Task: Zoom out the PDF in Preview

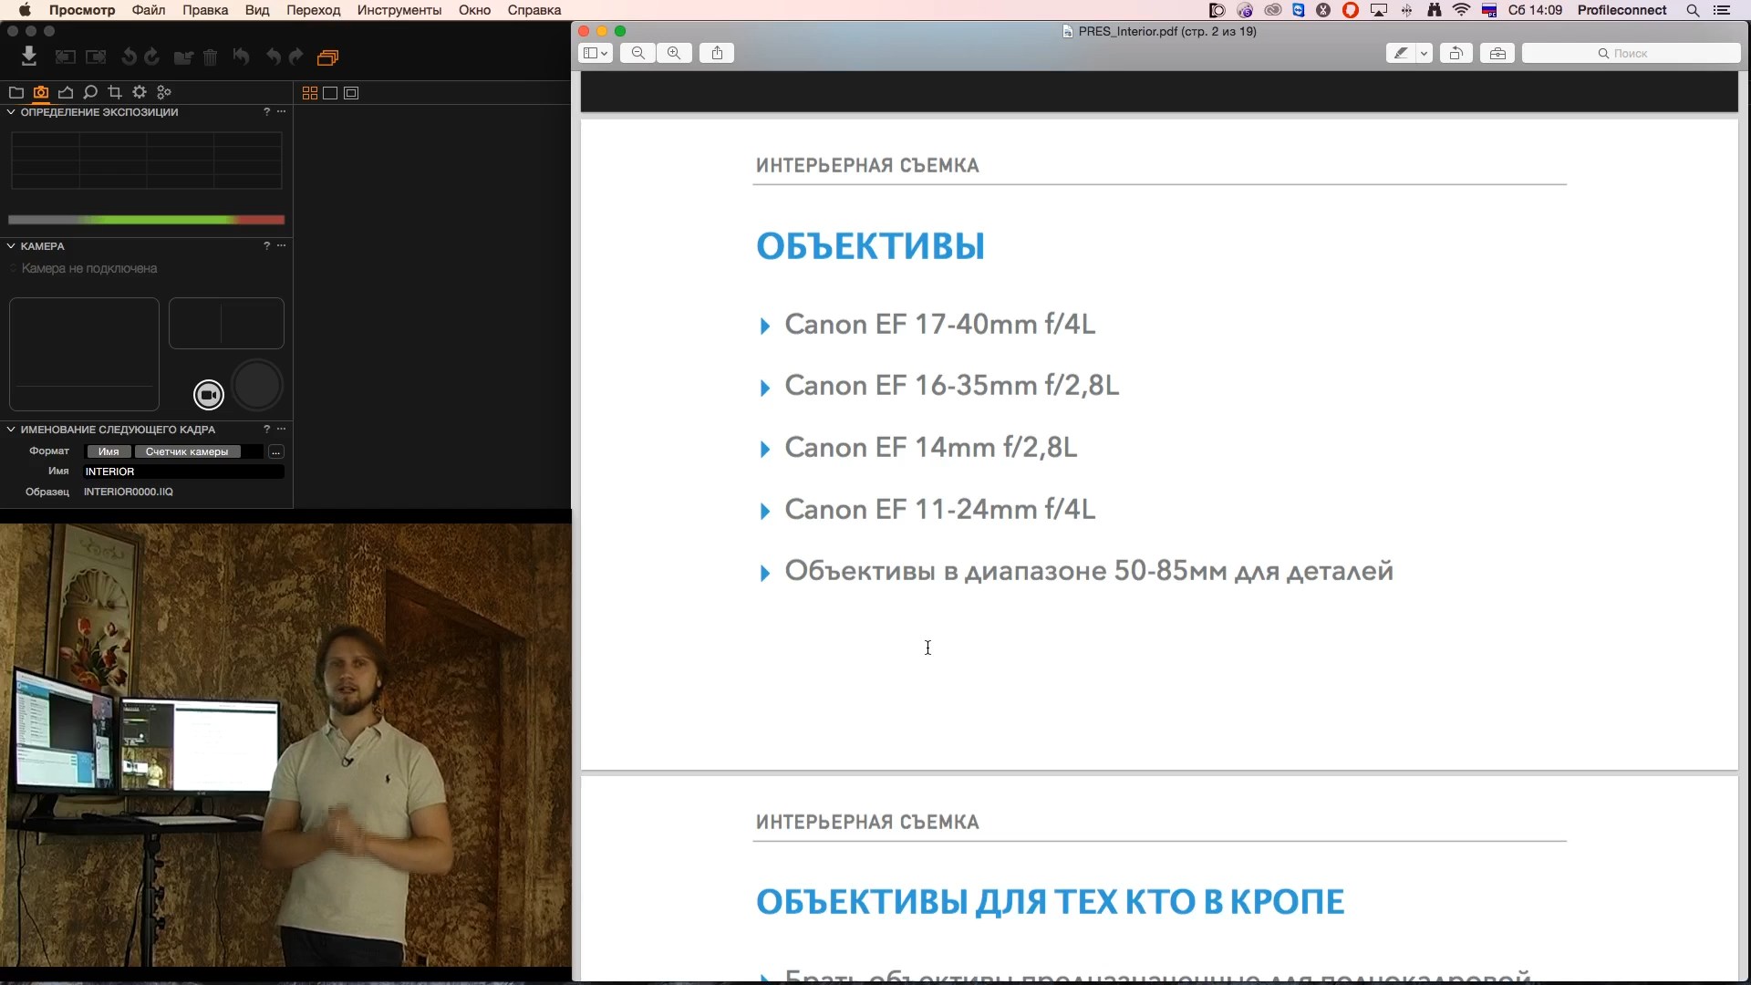Action: point(638,53)
